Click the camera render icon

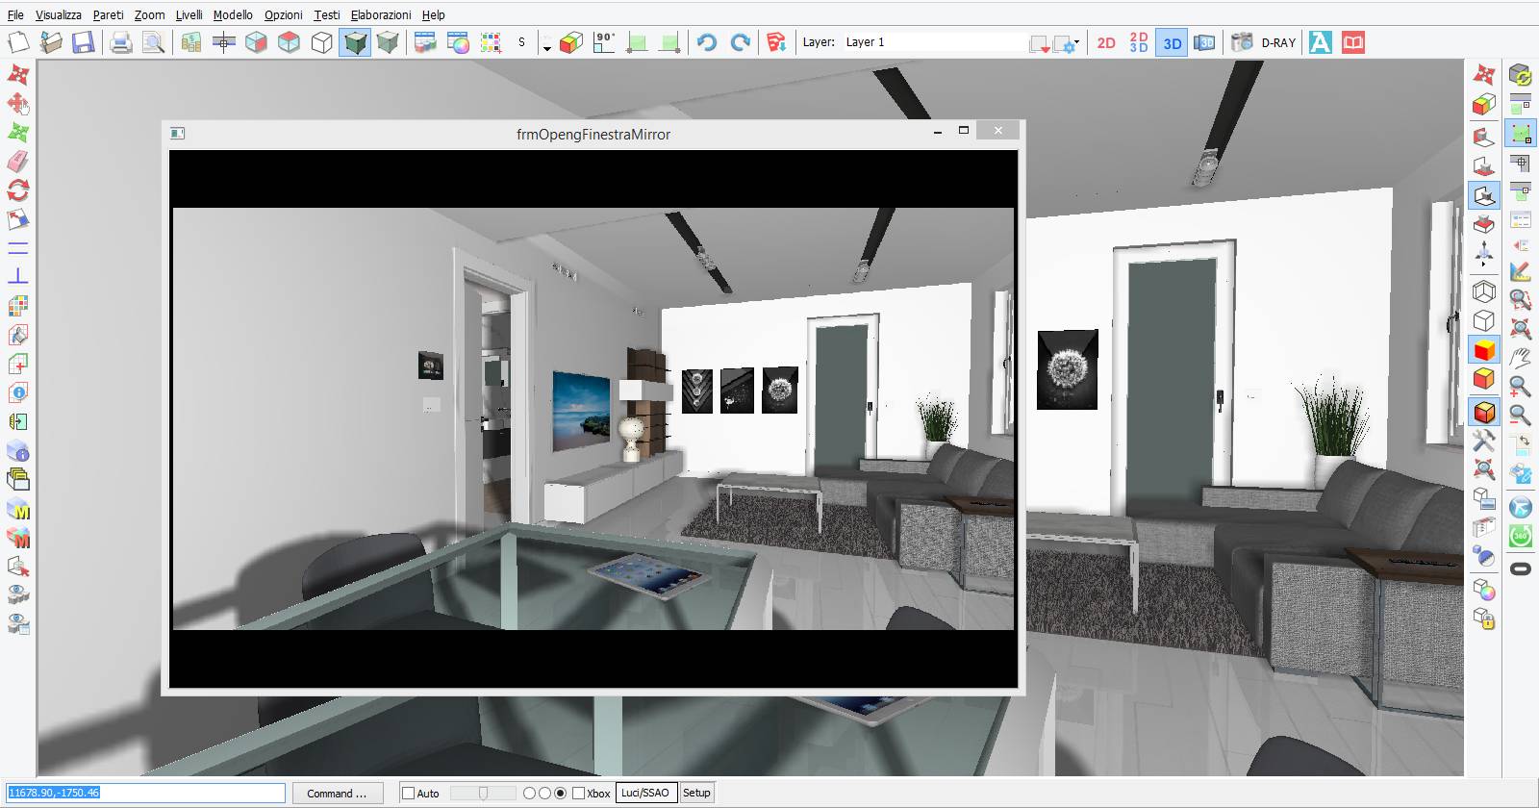point(1242,42)
